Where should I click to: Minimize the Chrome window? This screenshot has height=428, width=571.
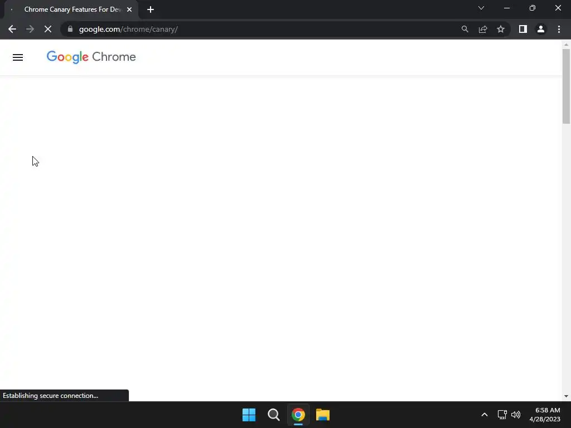tap(506, 8)
